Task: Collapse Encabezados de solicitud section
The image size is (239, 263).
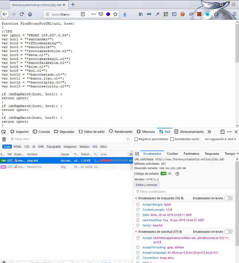Action: click(x=136, y=232)
